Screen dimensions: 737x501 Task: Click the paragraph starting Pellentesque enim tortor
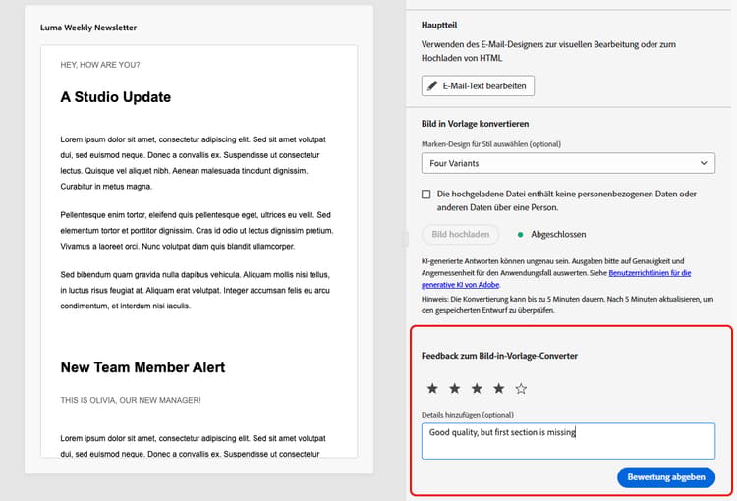point(197,230)
